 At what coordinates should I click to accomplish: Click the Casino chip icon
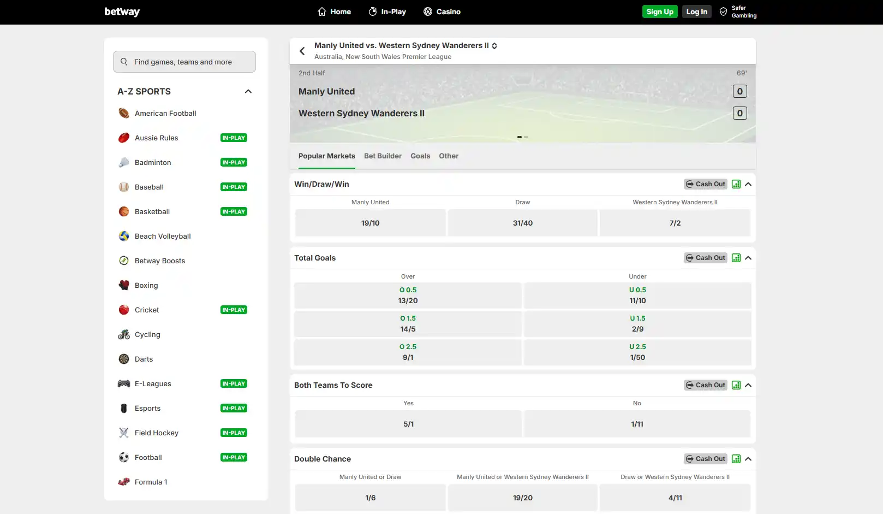(x=428, y=11)
